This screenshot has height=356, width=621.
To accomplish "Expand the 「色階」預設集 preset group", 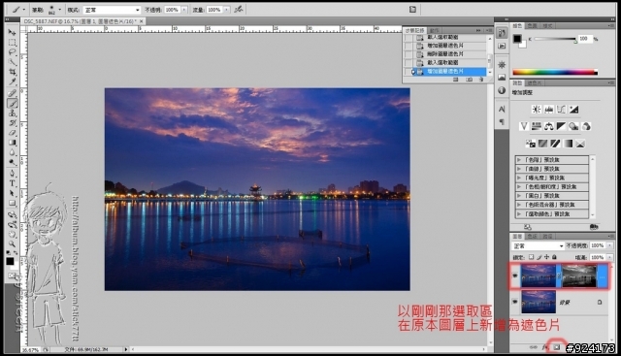I will (x=519, y=160).
